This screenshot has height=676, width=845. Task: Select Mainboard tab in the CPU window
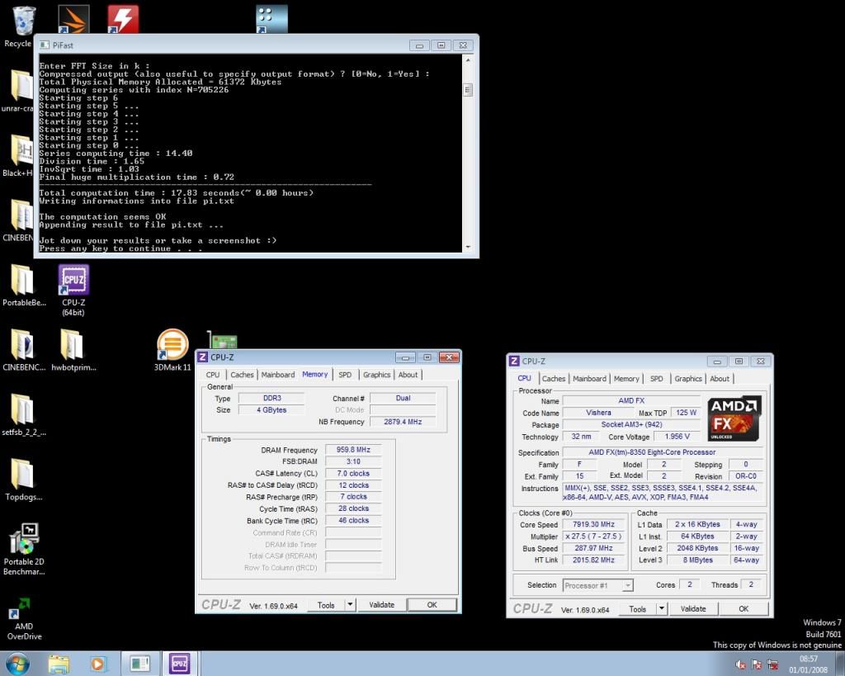[589, 379]
